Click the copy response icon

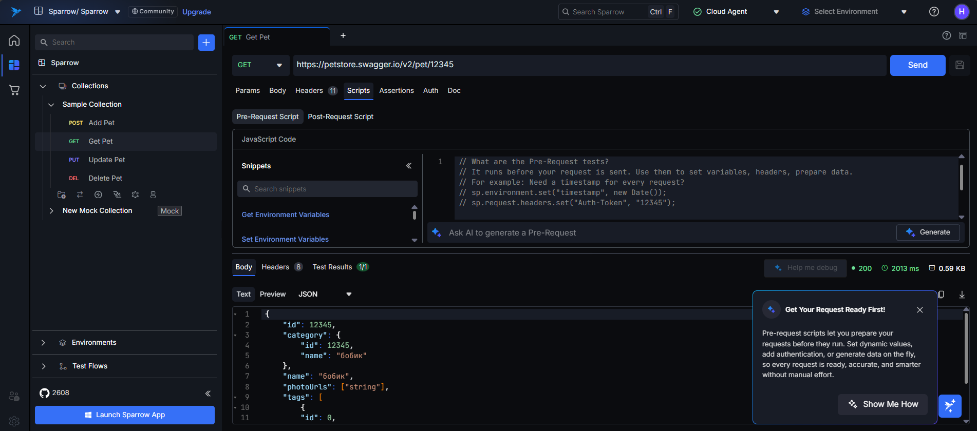coord(941,295)
